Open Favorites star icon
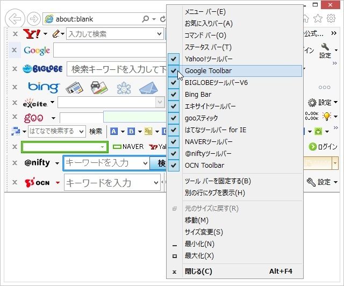Screen dimensions: 344x286 pos(318,18)
